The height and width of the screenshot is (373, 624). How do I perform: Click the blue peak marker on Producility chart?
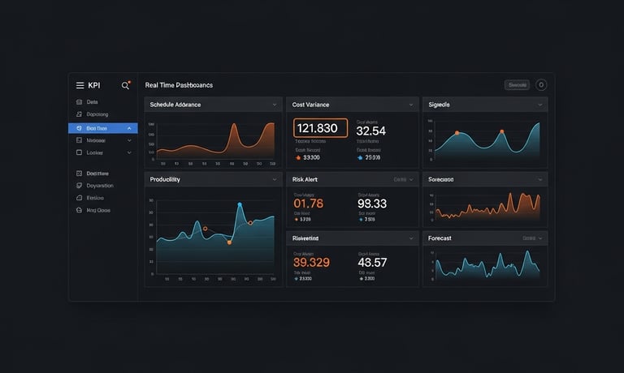(240, 204)
